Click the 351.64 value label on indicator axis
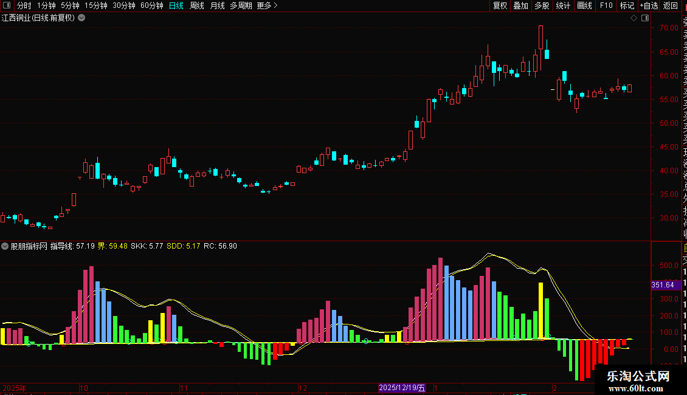 pos(665,285)
